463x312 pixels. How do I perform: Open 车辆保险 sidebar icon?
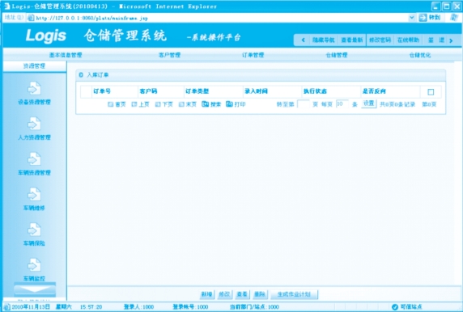34,230
